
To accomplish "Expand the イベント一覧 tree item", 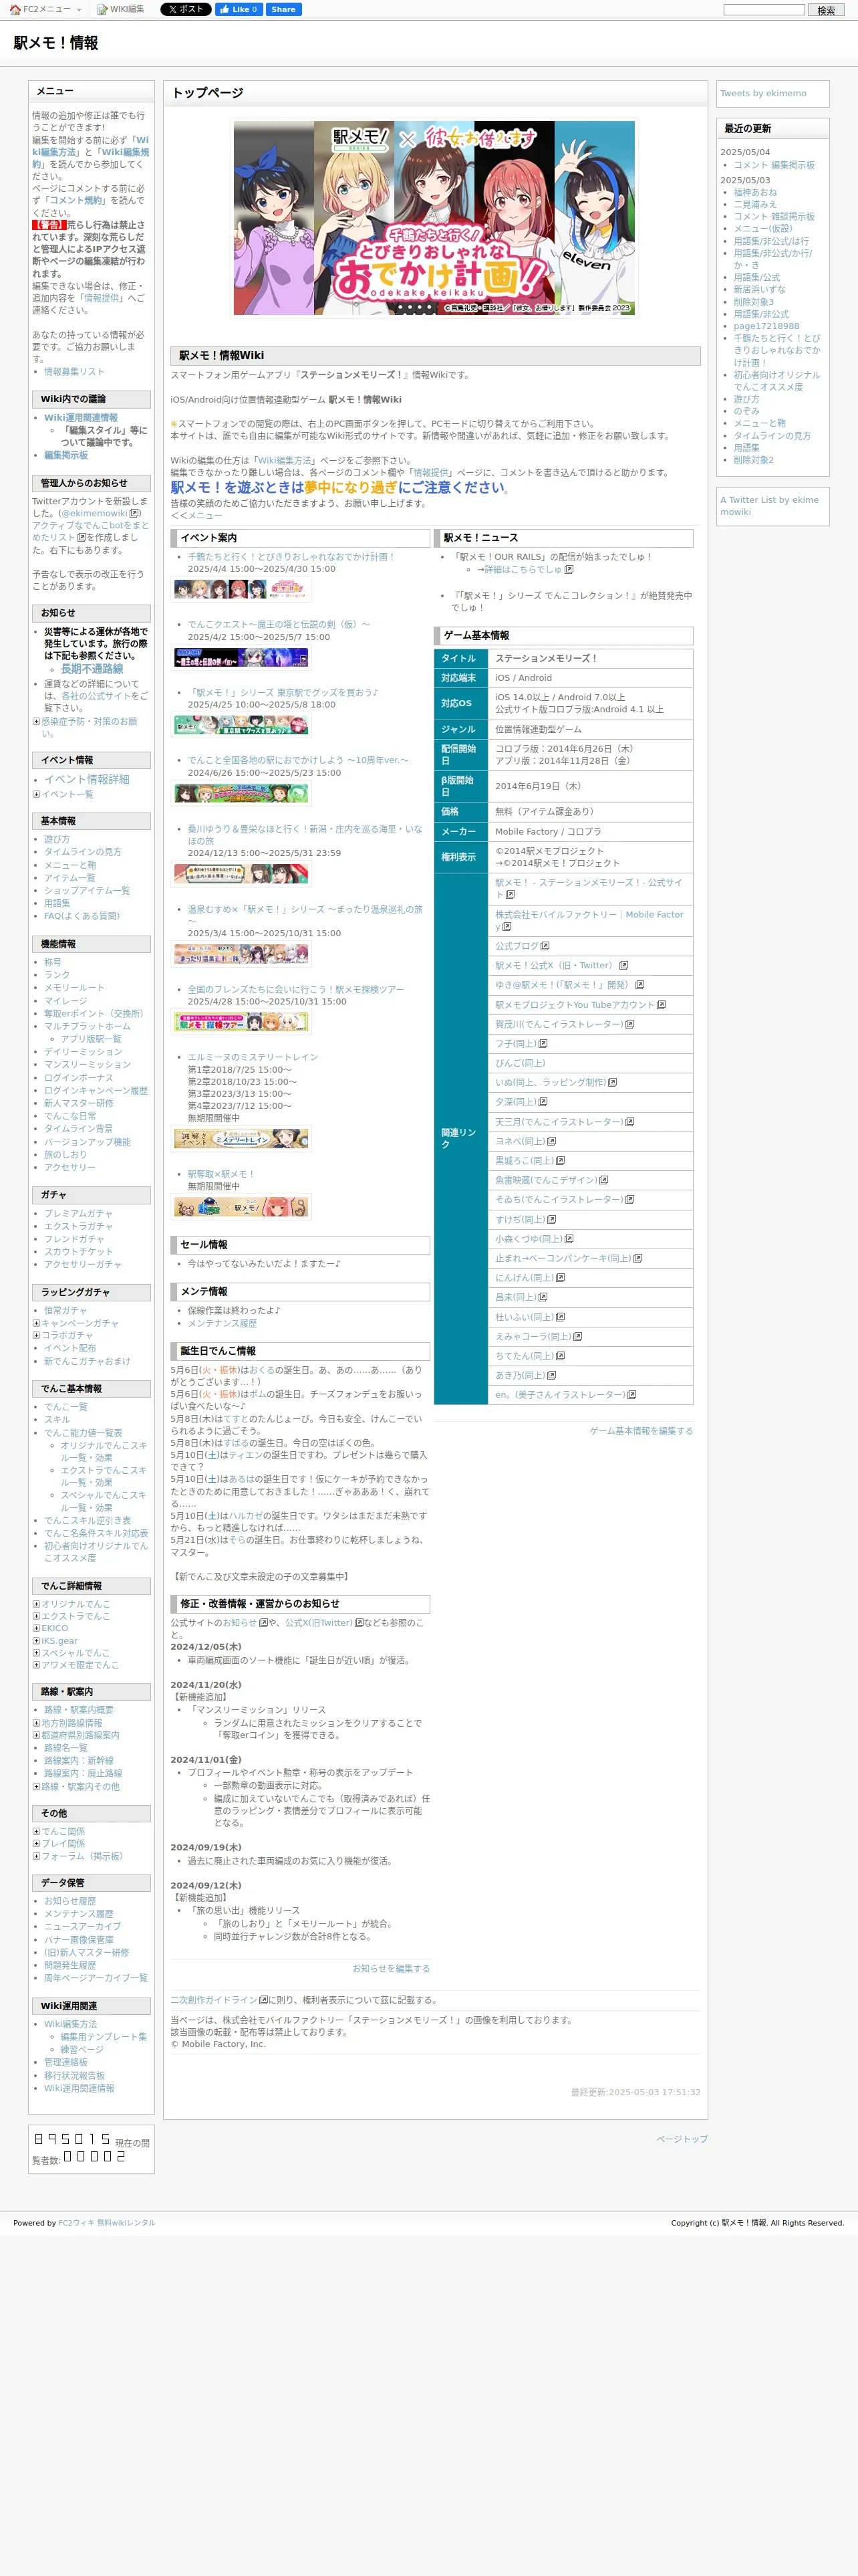I will click(36, 794).
